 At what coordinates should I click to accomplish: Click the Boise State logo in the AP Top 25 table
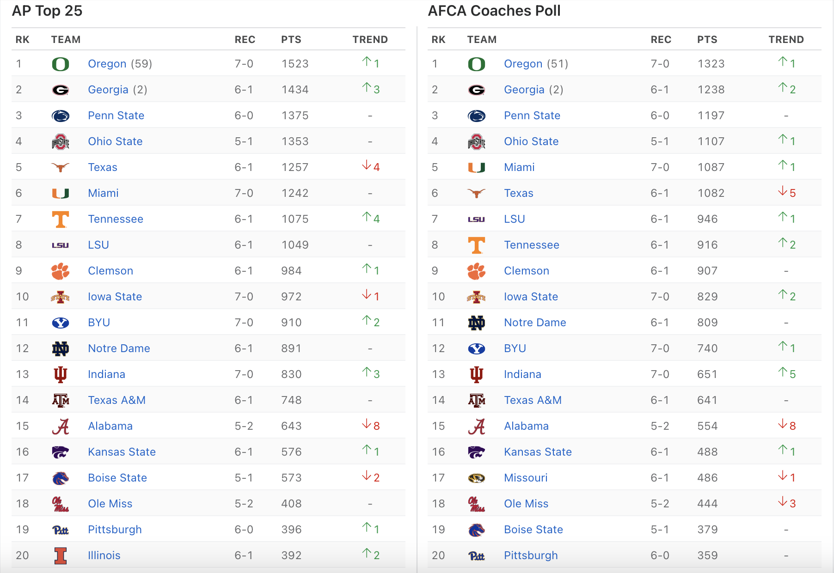pyautogui.click(x=61, y=478)
